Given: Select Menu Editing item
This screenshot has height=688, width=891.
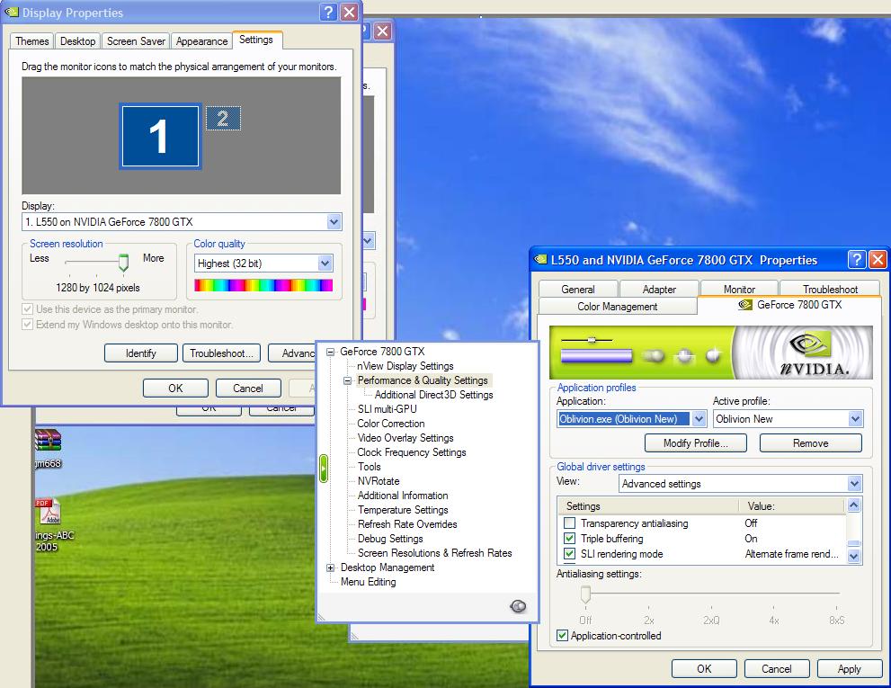Looking at the screenshot, I should pos(369,582).
